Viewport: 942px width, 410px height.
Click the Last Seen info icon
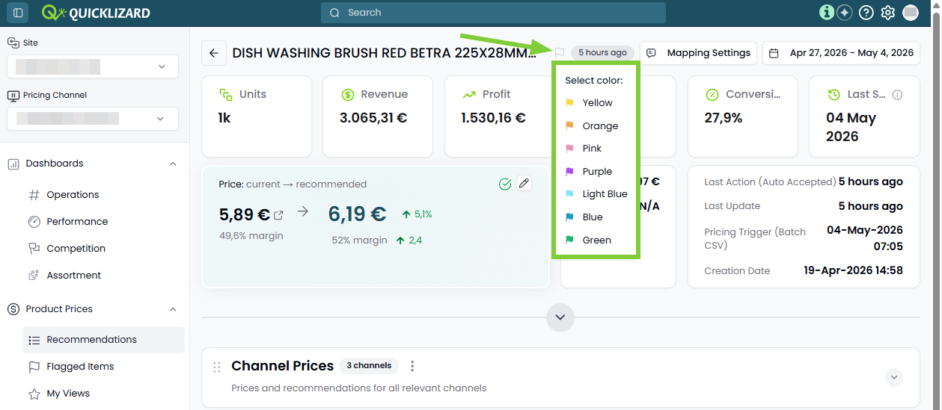(x=897, y=95)
